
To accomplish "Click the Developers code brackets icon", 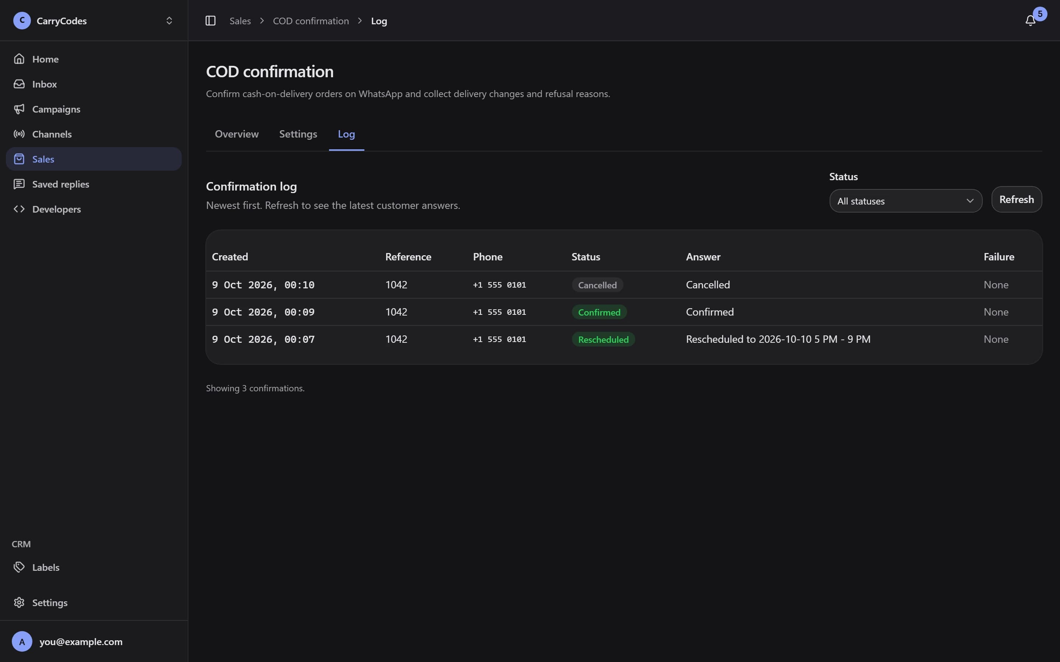I will tap(19, 209).
